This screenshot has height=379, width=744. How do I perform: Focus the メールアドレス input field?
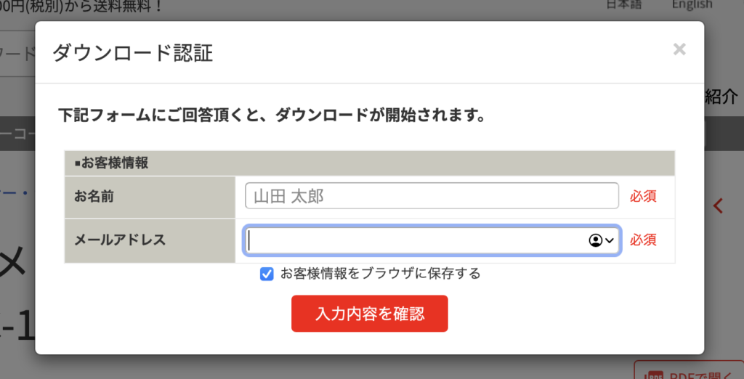click(432, 240)
